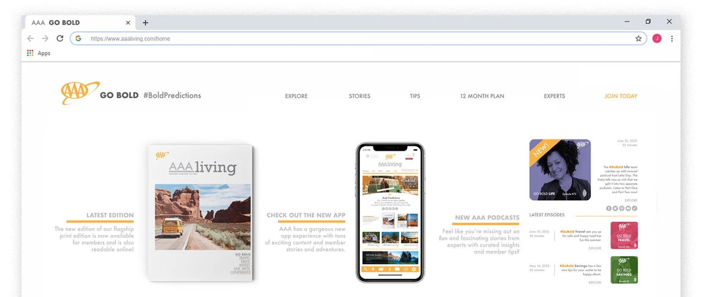Click the phone app preview image
Image resolution: width=702 pixels, height=297 pixels.
(x=390, y=213)
